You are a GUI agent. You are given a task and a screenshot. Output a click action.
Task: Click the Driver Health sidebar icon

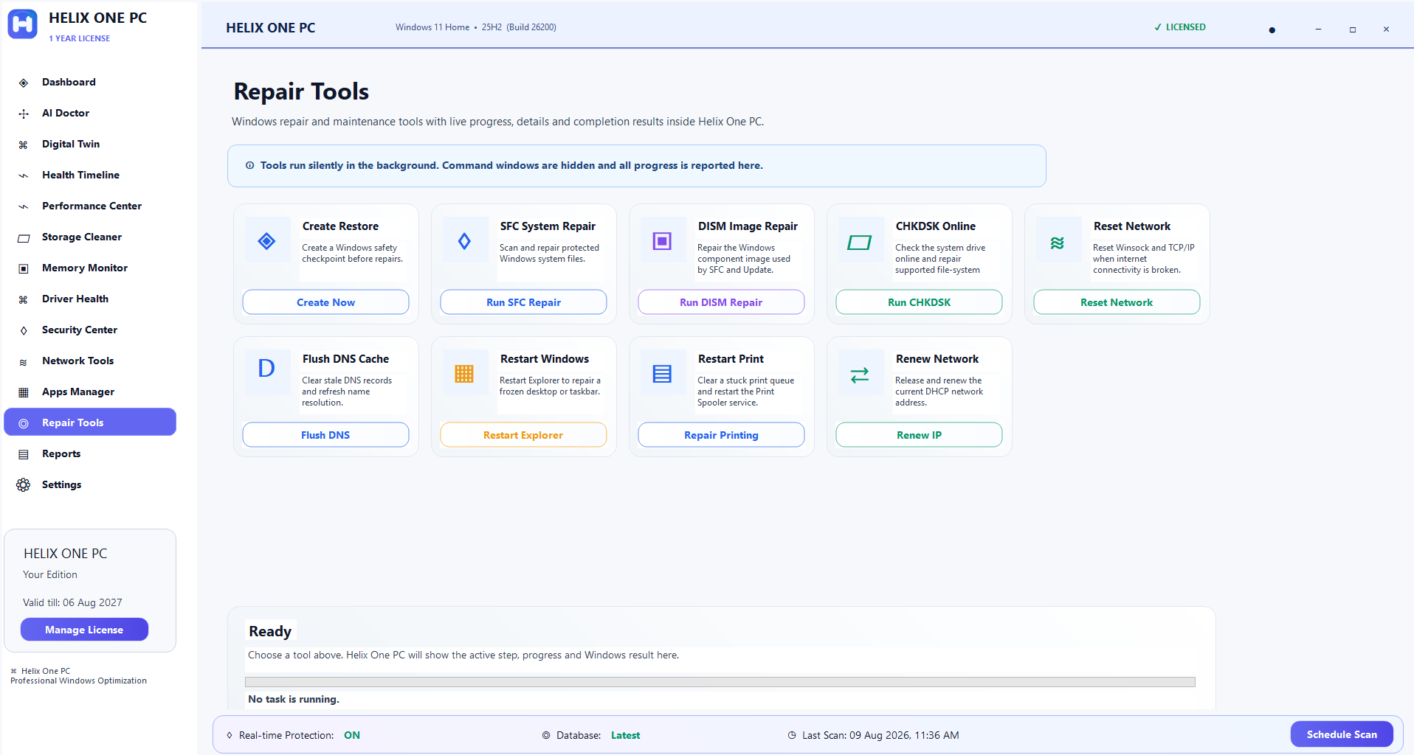coord(24,299)
